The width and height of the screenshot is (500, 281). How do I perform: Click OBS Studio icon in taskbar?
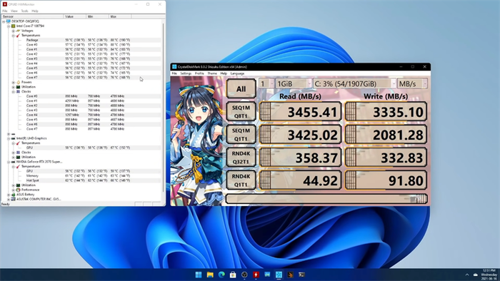pyautogui.click(x=244, y=275)
